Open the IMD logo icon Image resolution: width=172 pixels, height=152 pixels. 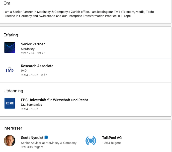[x=10, y=70]
